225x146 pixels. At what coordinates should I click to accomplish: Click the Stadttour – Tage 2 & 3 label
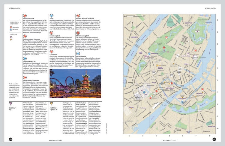[53, 109]
